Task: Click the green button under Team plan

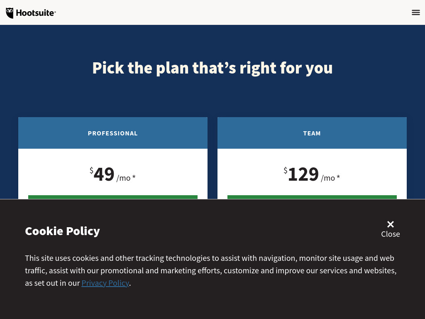Action: pos(312,197)
